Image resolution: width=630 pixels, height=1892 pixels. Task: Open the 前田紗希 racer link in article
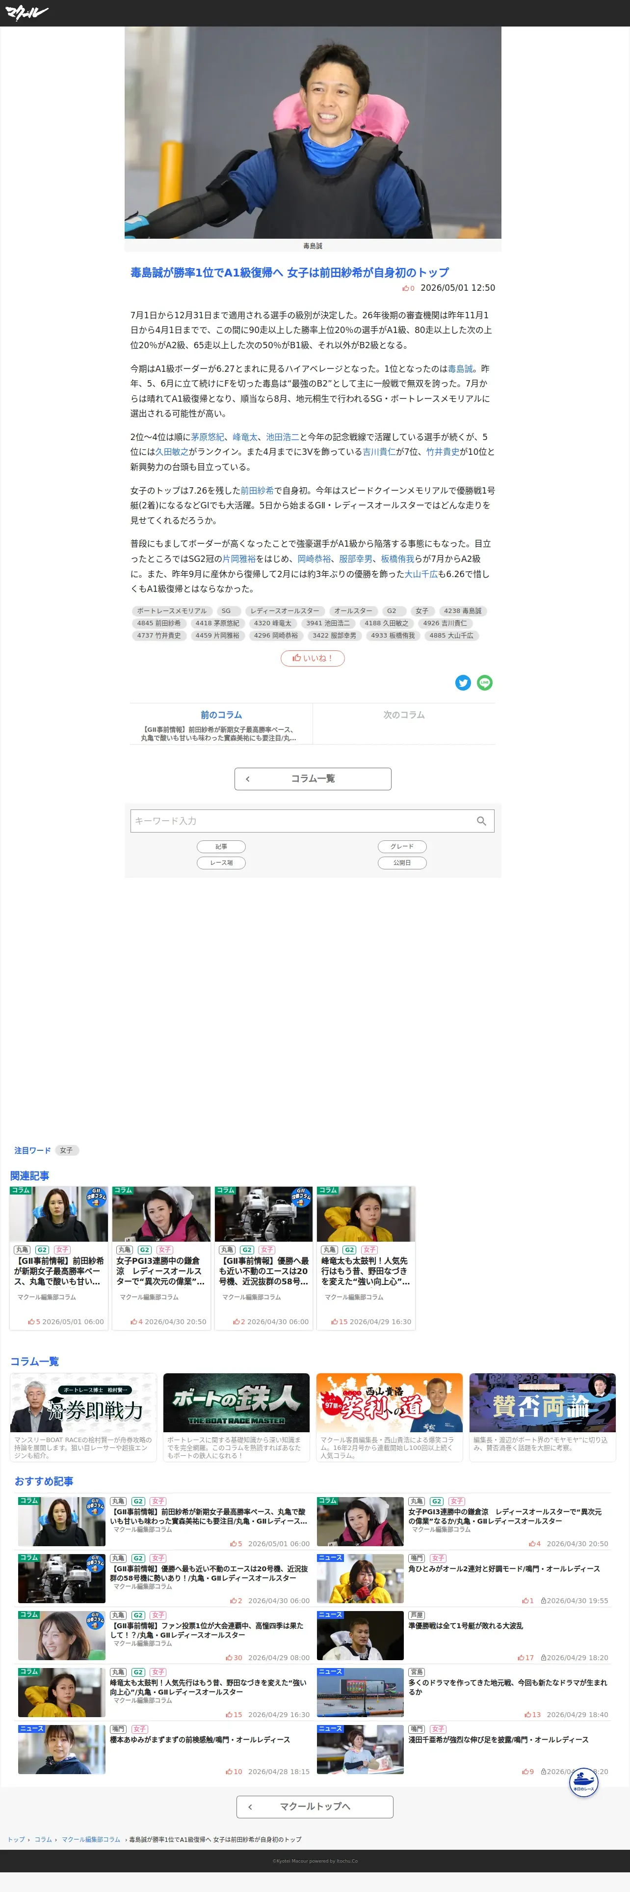(x=258, y=491)
